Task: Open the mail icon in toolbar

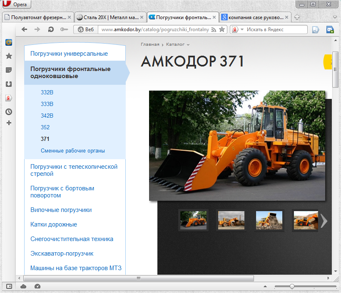Action: [x=330, y=30]
